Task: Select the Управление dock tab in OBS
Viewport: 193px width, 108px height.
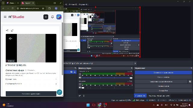Action: [x=140, y=96]
